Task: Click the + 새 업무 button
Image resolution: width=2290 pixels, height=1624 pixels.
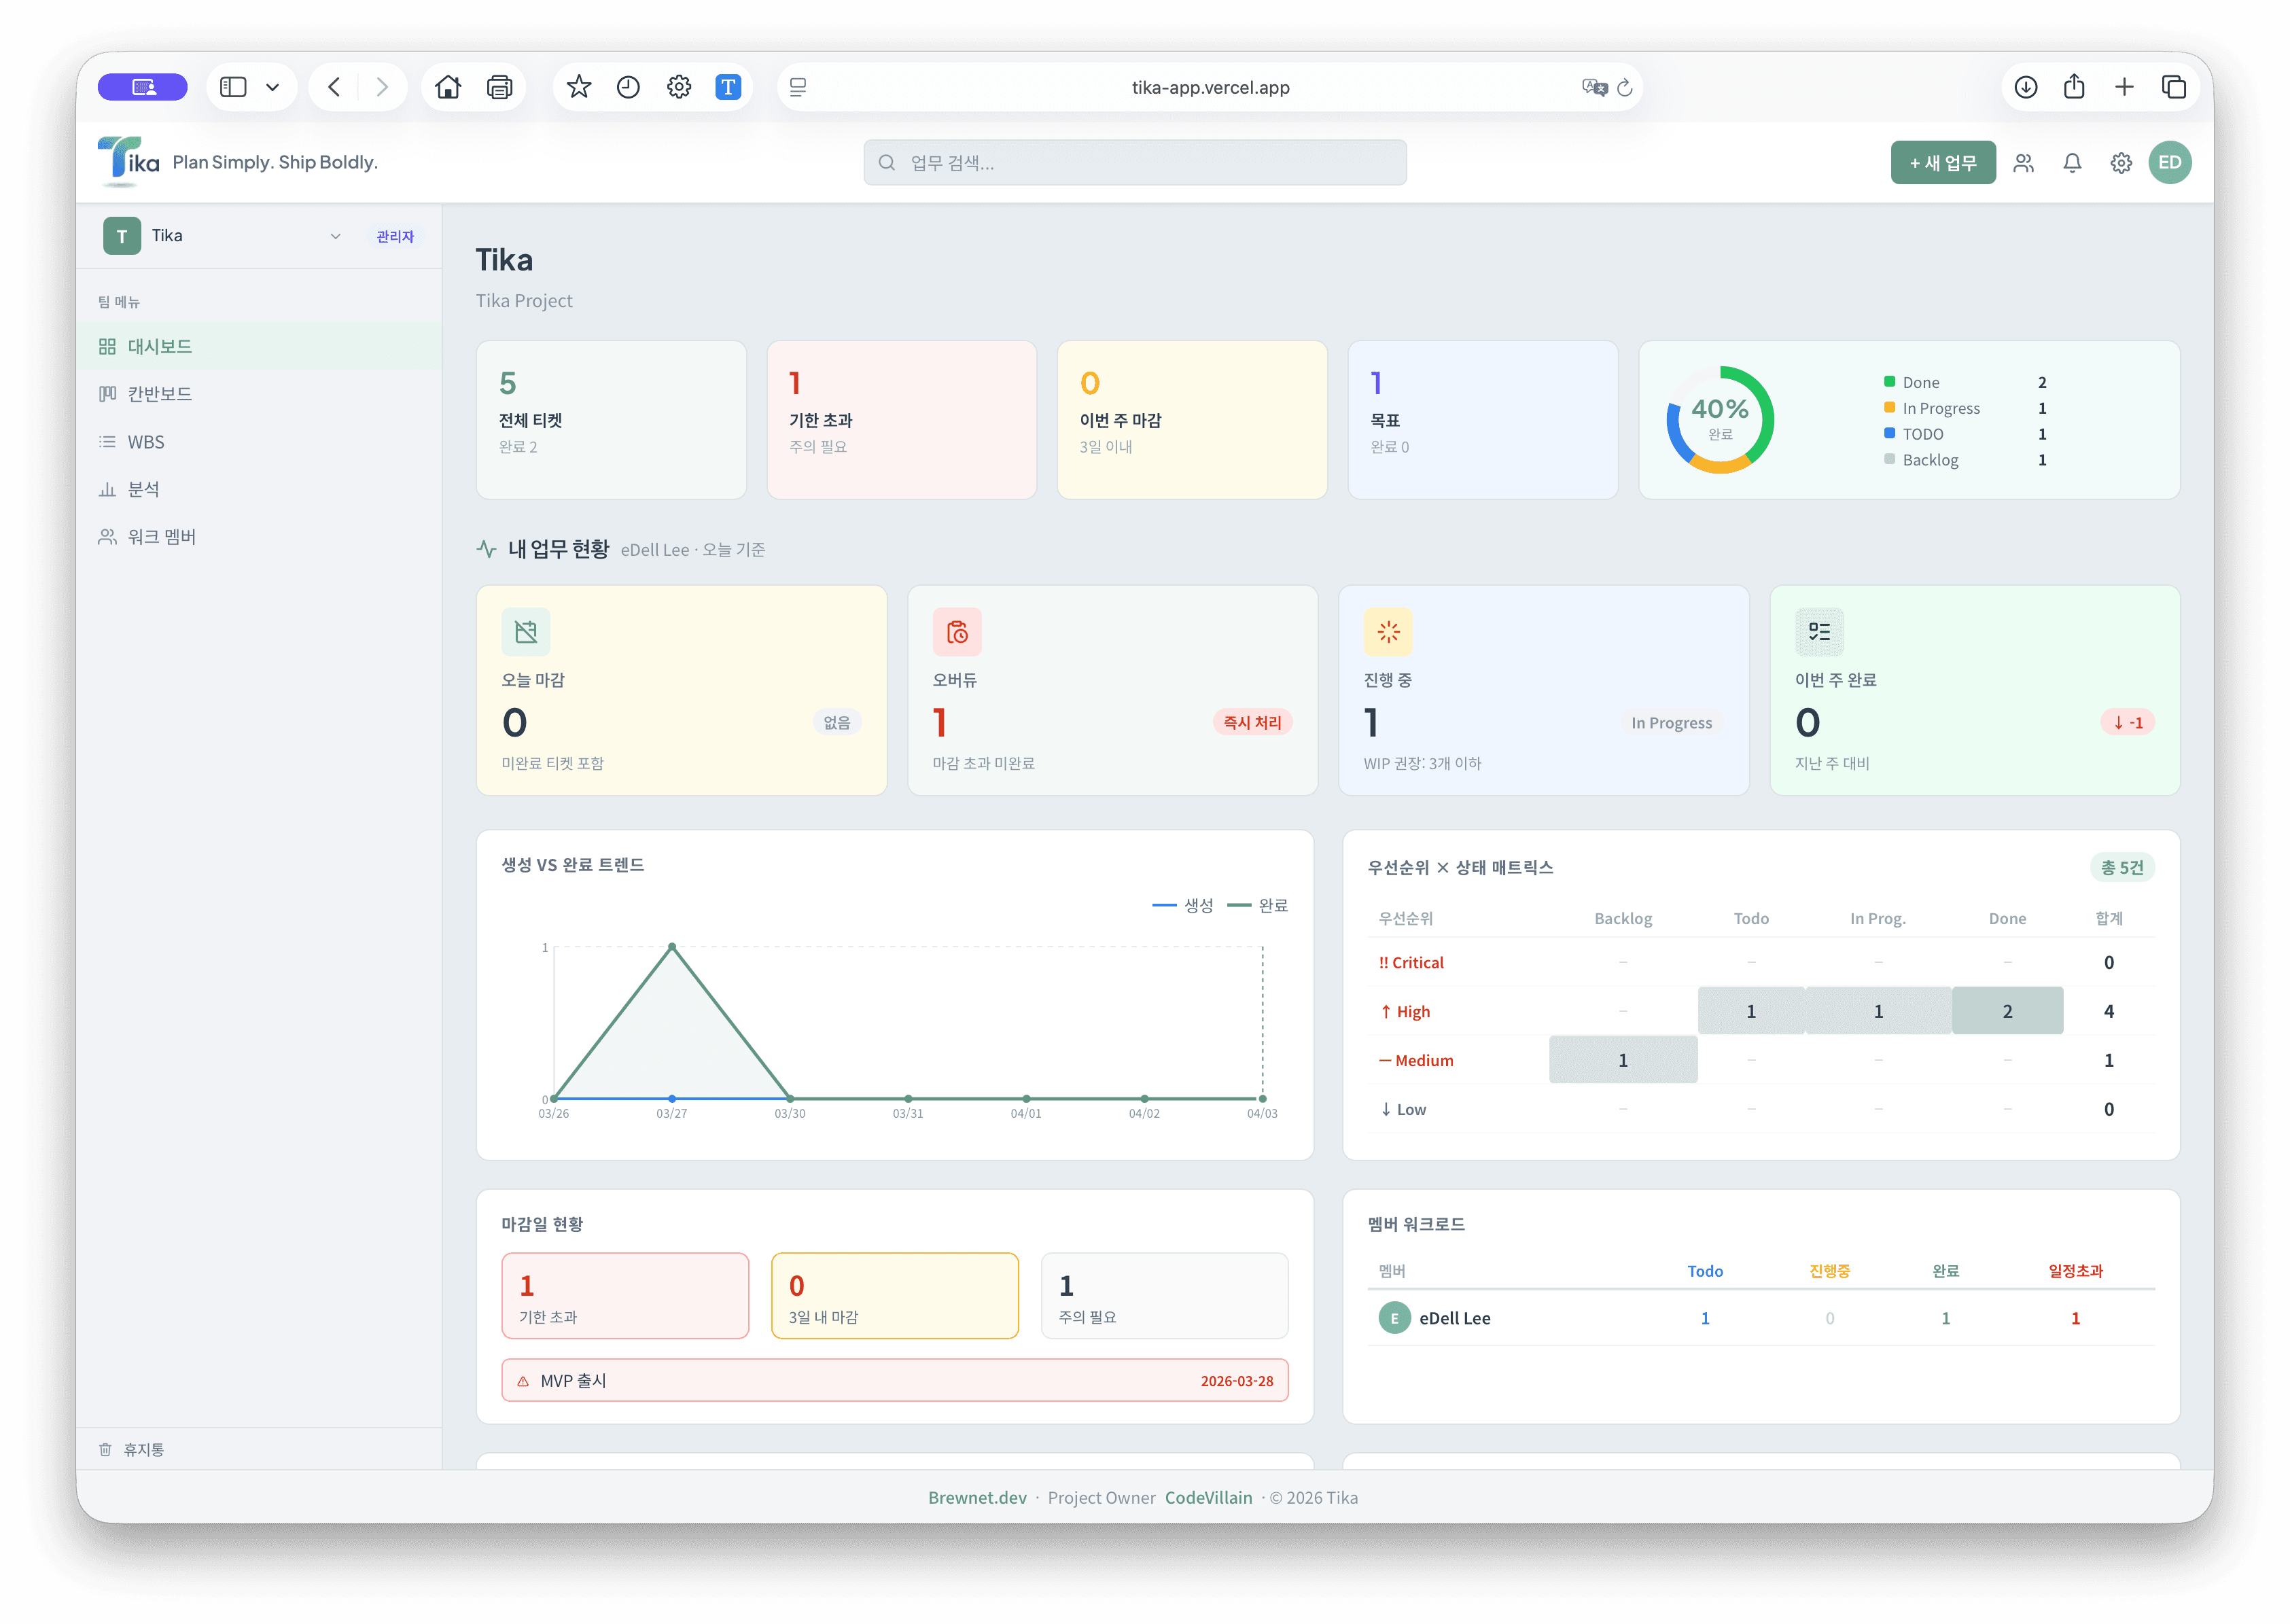Action: pyautogui.click(x=1943, y=161)
